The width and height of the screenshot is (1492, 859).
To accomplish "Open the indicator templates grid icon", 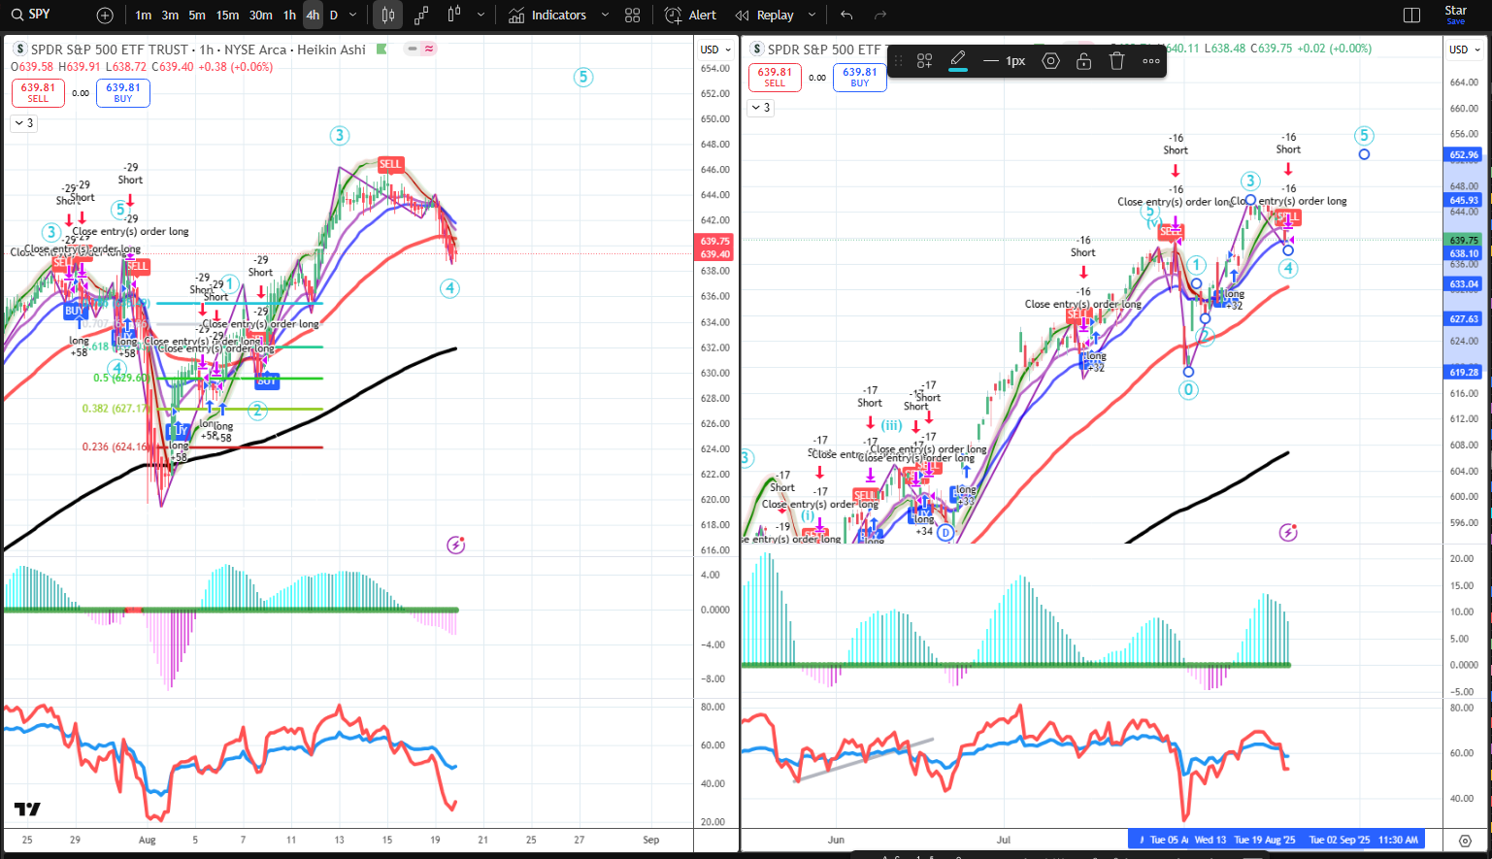I will click(x=633, y=16).
